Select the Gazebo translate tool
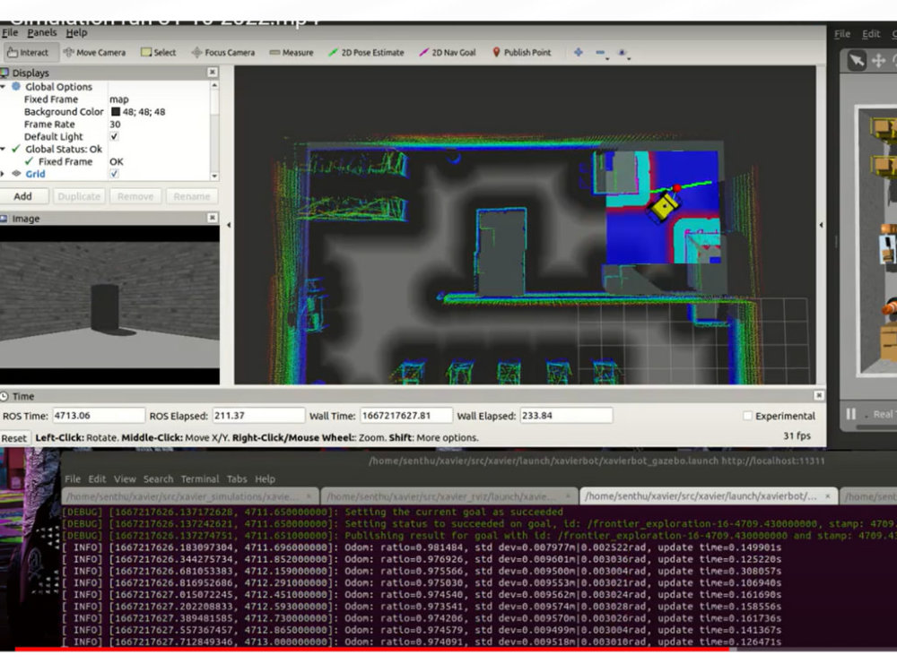 tap(878, 61)
